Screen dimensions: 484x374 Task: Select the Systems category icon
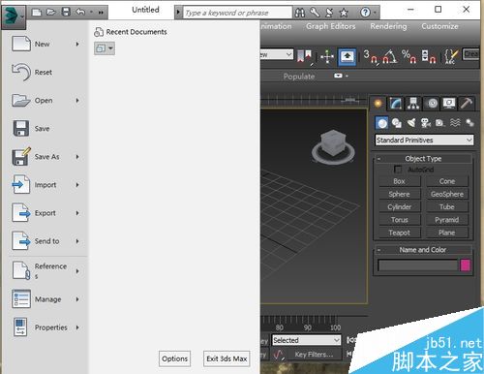pyautogui.click(x=469, y=123)
